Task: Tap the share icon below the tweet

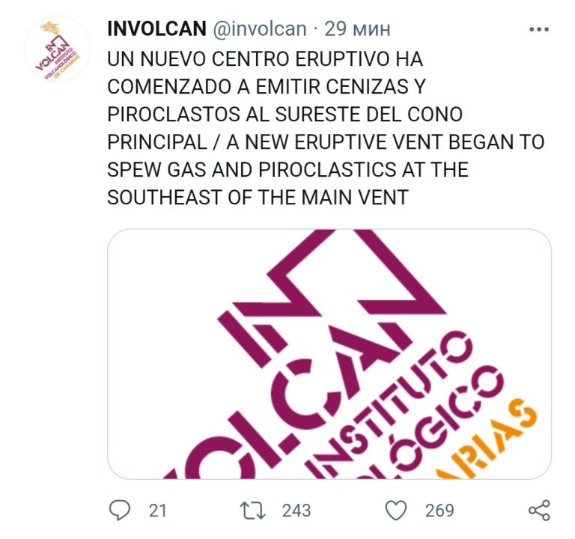Action: pyautogui.click(x=539, y=511)
